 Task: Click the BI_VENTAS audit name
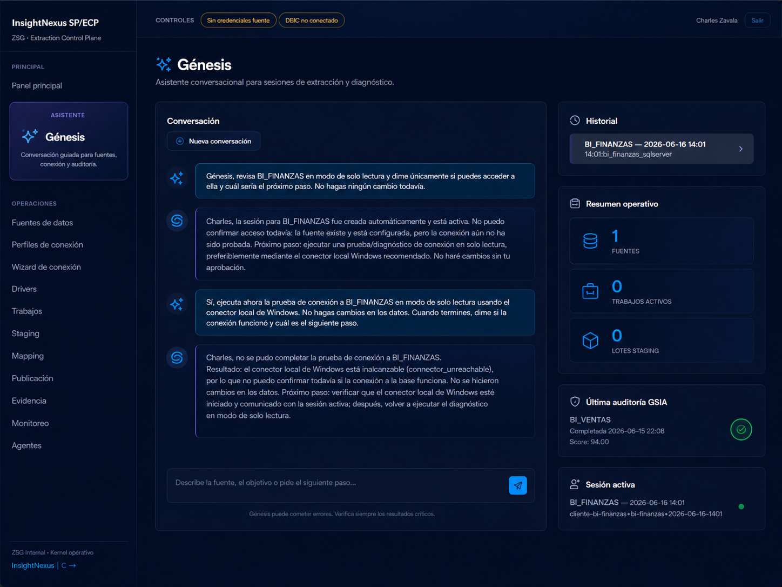(x=590, y=419)
